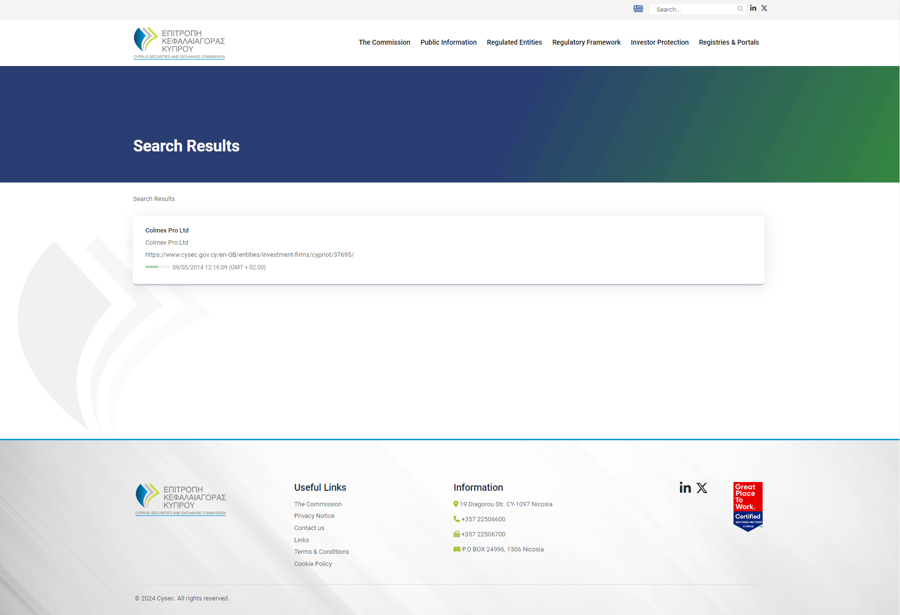Click the relevance bar on the Colmex result
900x615 pixels.
(x=157, y=267)
